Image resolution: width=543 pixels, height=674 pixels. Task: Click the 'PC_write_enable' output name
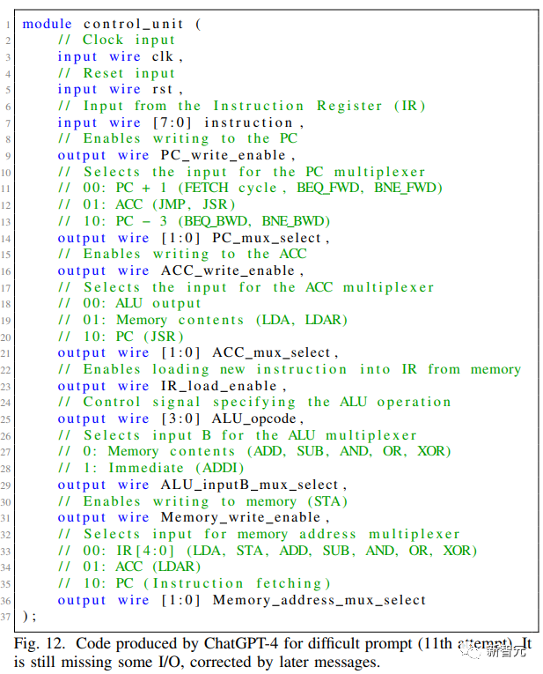tap(234, 155)
